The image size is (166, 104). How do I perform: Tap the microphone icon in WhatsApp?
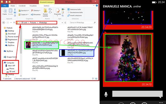point(106,94)
